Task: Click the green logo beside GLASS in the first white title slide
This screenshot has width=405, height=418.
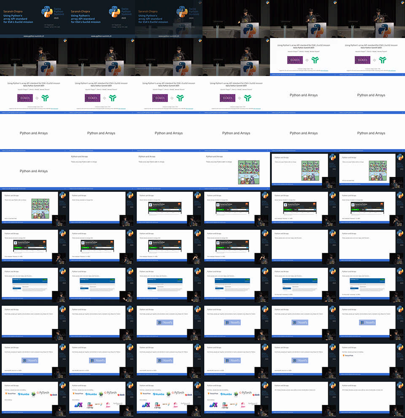Action: tap(315, 60)
